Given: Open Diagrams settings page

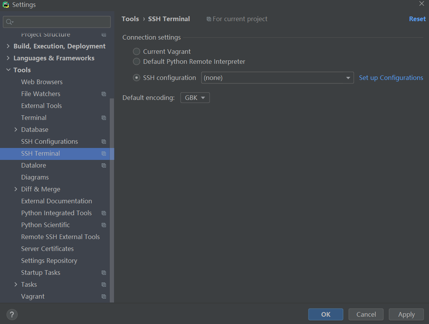Looking at the screenshot, I should pos(35,177).
